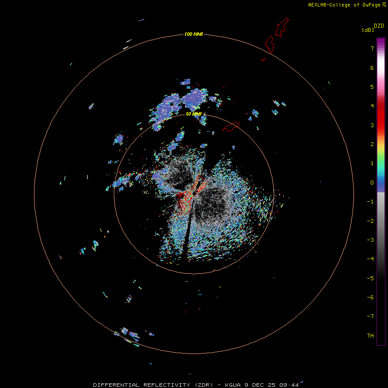Click the 7 value on the color scale
The height and width of the screenshot is (388, 388).
tap(372, 48)
